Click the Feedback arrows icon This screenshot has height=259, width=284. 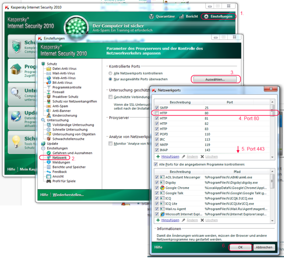[48, 172]
